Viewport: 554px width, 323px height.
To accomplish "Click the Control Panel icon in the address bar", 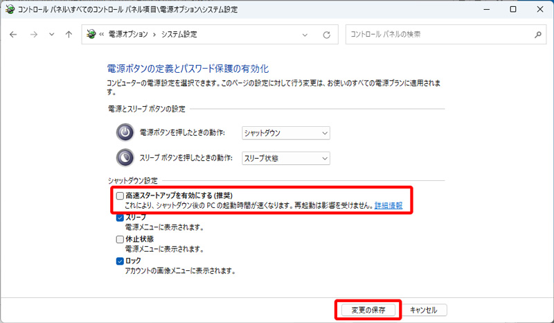I will click(90, 35).
